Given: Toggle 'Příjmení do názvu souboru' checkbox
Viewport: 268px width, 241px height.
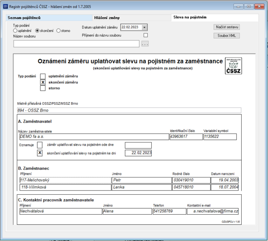Looking at the screenshot, I should (x=146, y=35).
